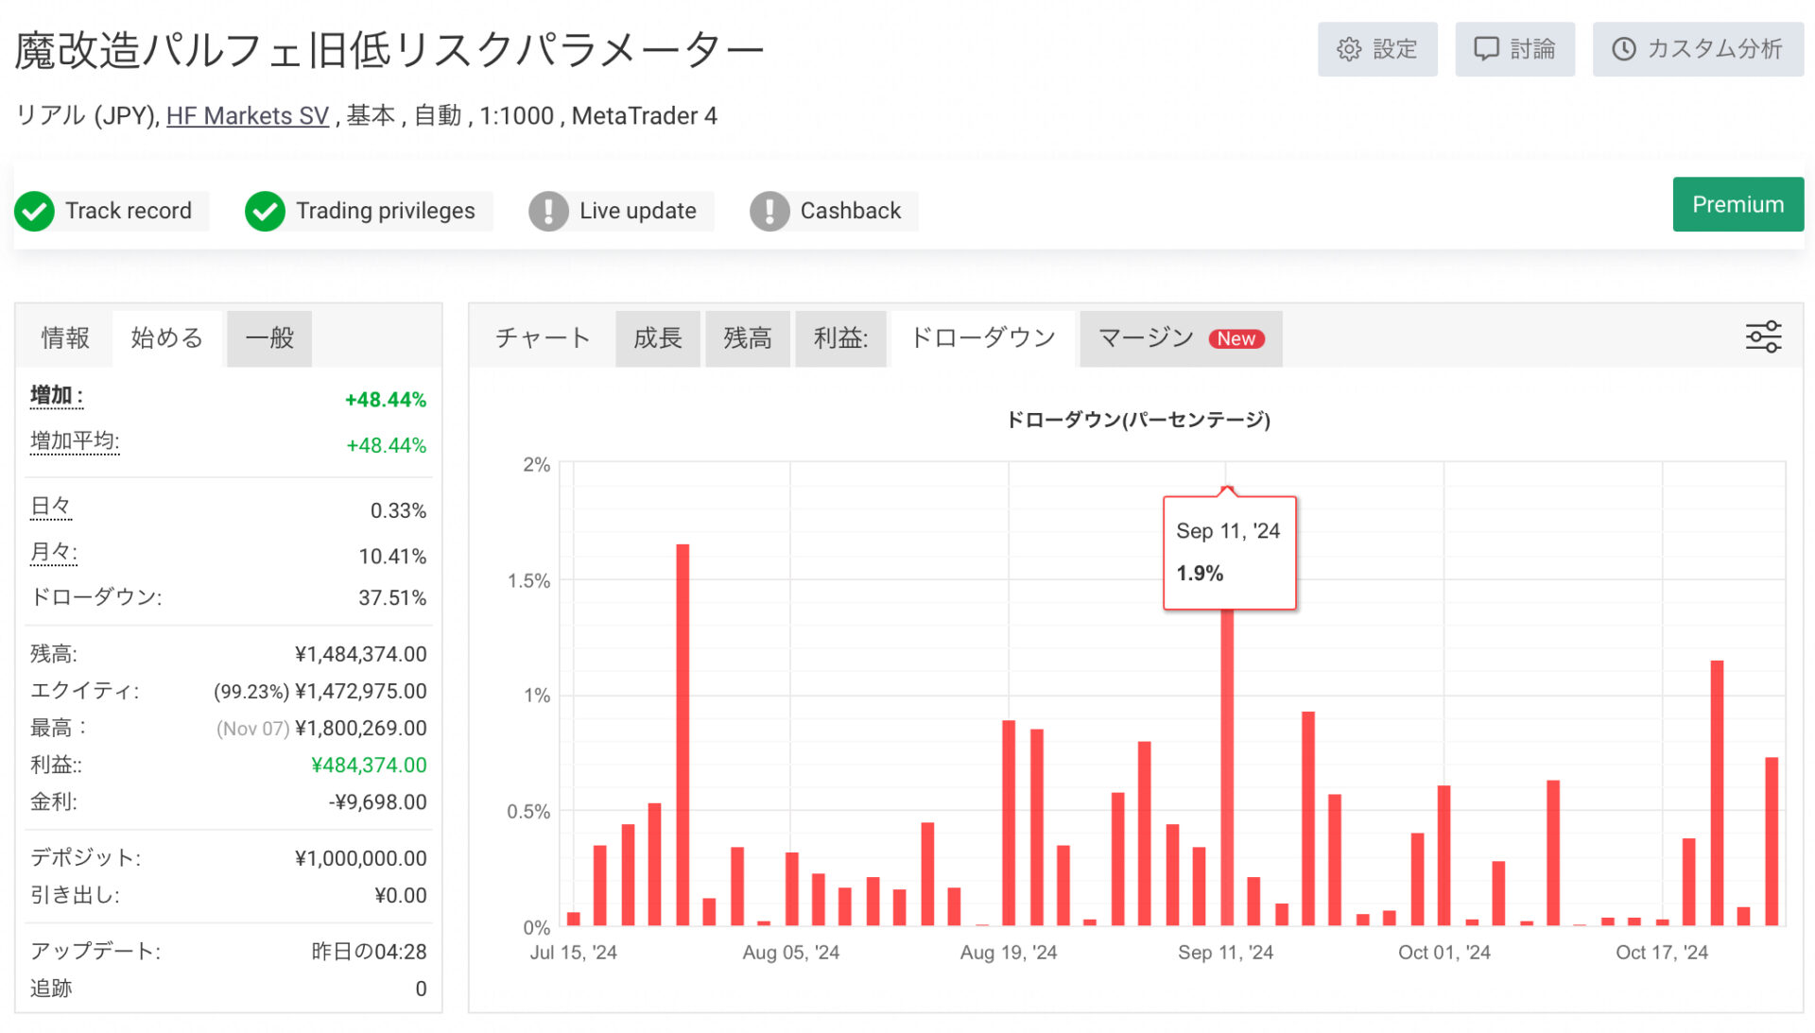This screenshot has width=1815, height=1033.
Task: Click the 0.33% daily value
Action: (x=398, y=510)
